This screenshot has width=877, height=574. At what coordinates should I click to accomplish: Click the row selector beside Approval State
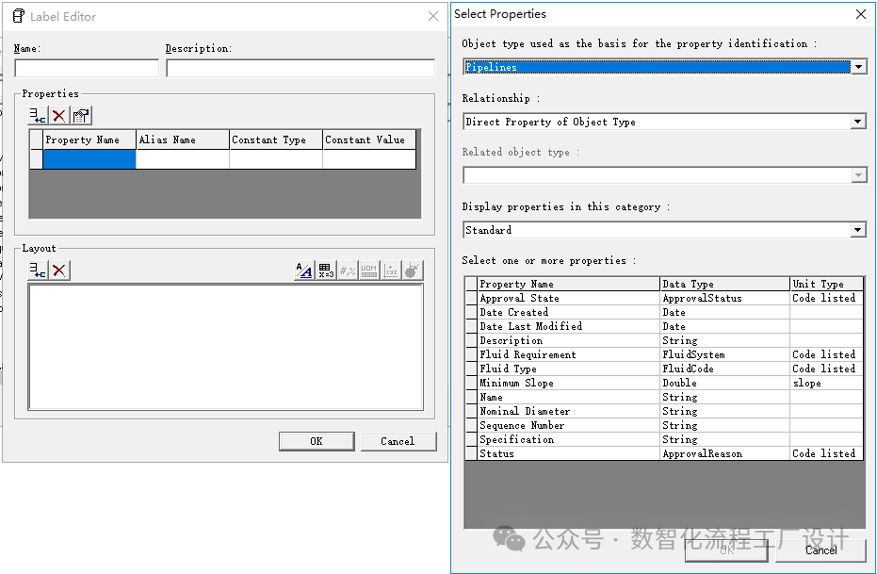471,298
